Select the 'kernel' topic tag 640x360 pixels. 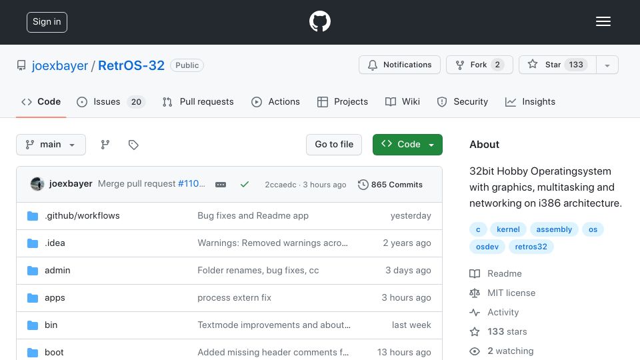(x=508, y=229)
